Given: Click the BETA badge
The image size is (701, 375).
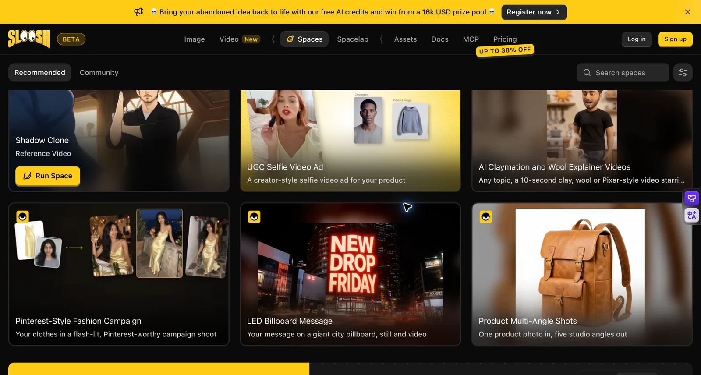Looking at the screenshot, I should [71, 39].
